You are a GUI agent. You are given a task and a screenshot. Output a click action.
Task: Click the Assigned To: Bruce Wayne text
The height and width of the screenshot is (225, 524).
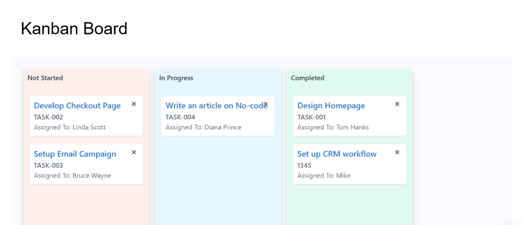pyautogui.click(x=72, y=176)
